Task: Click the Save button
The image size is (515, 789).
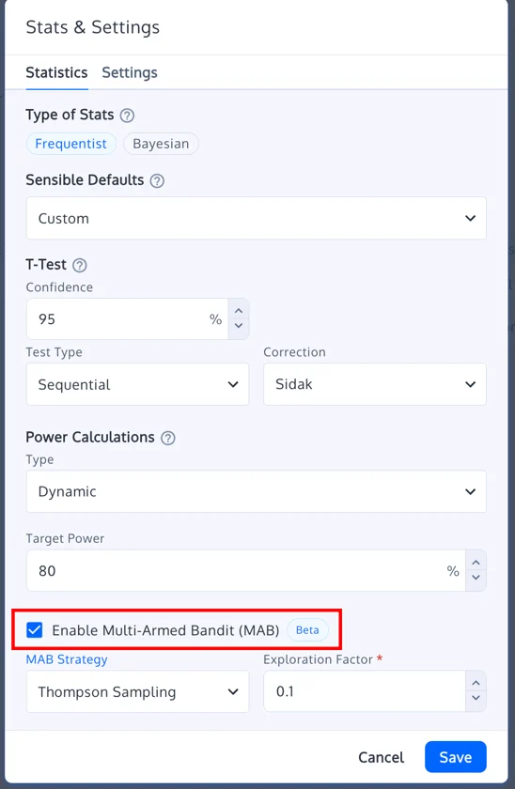Action: coord(456,757)
